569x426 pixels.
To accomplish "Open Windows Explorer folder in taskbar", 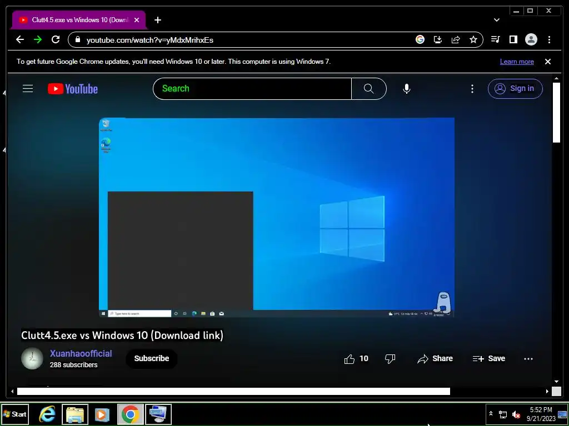I will pyautogui.click(x=75, y=414).
